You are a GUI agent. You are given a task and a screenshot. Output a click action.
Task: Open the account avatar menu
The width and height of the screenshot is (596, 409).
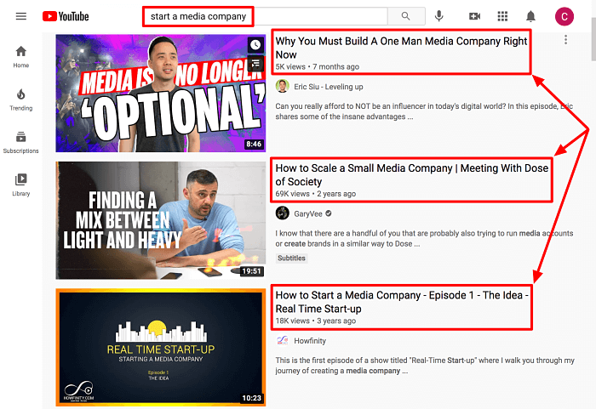pos(564,16)
